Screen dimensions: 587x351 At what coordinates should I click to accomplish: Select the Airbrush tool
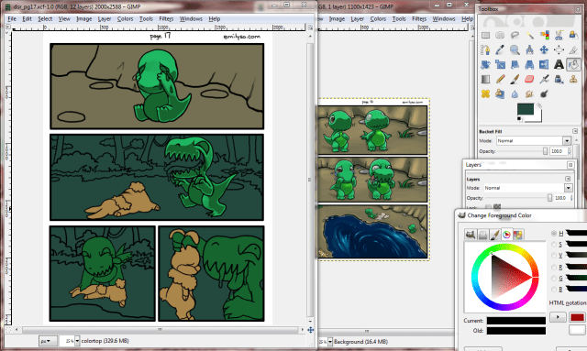point(544,79)
